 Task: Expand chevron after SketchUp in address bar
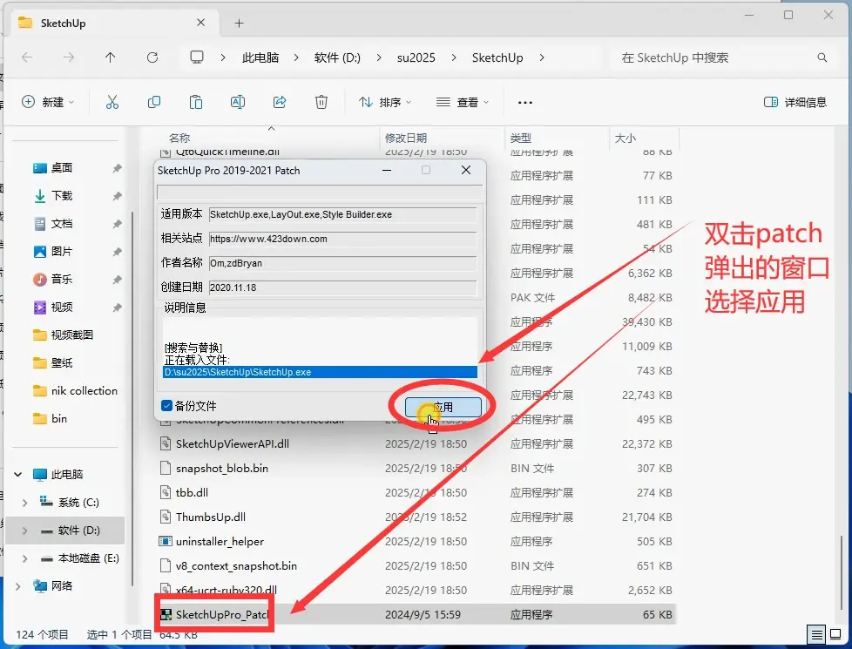[x=541, y=57]
